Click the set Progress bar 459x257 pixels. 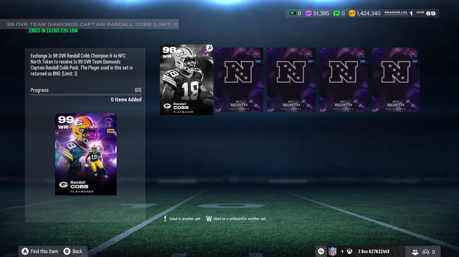click(x=86, y=95)
